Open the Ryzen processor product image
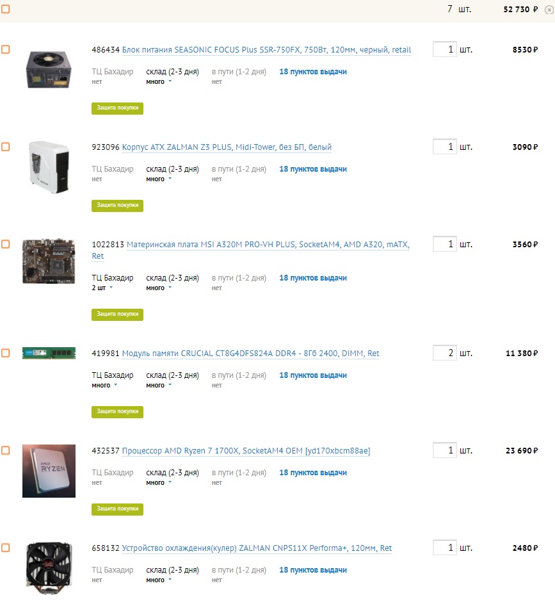This screenshot has height=604, width=555. [x=49, y=471]
